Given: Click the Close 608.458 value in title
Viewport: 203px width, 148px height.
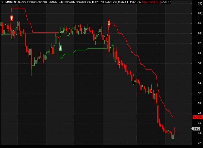Looking at the screenshot, I should [126, 2].
